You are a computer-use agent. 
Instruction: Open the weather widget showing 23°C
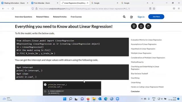click(x=7, y=99)
